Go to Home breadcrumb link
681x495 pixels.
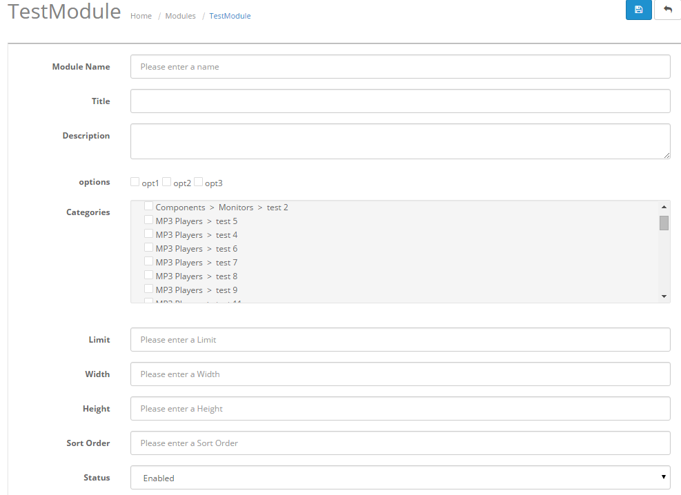[x=141, y=16]
